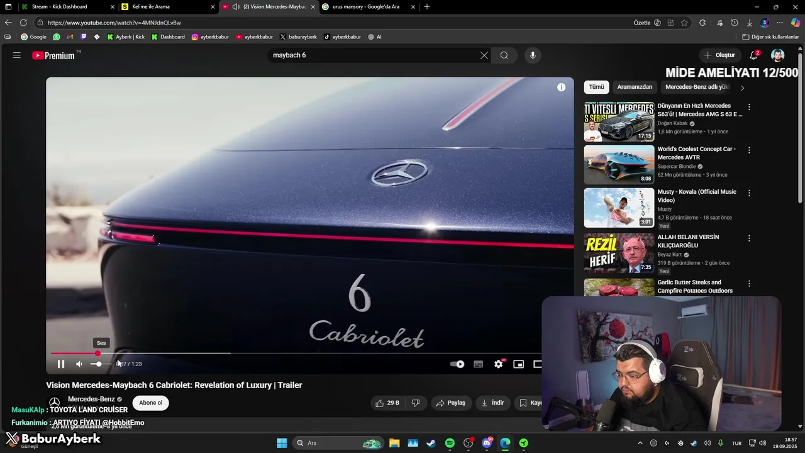805x453 pixels.
Task: Open Google bookmark in favorites bar
Action: (x=33, y=37)
